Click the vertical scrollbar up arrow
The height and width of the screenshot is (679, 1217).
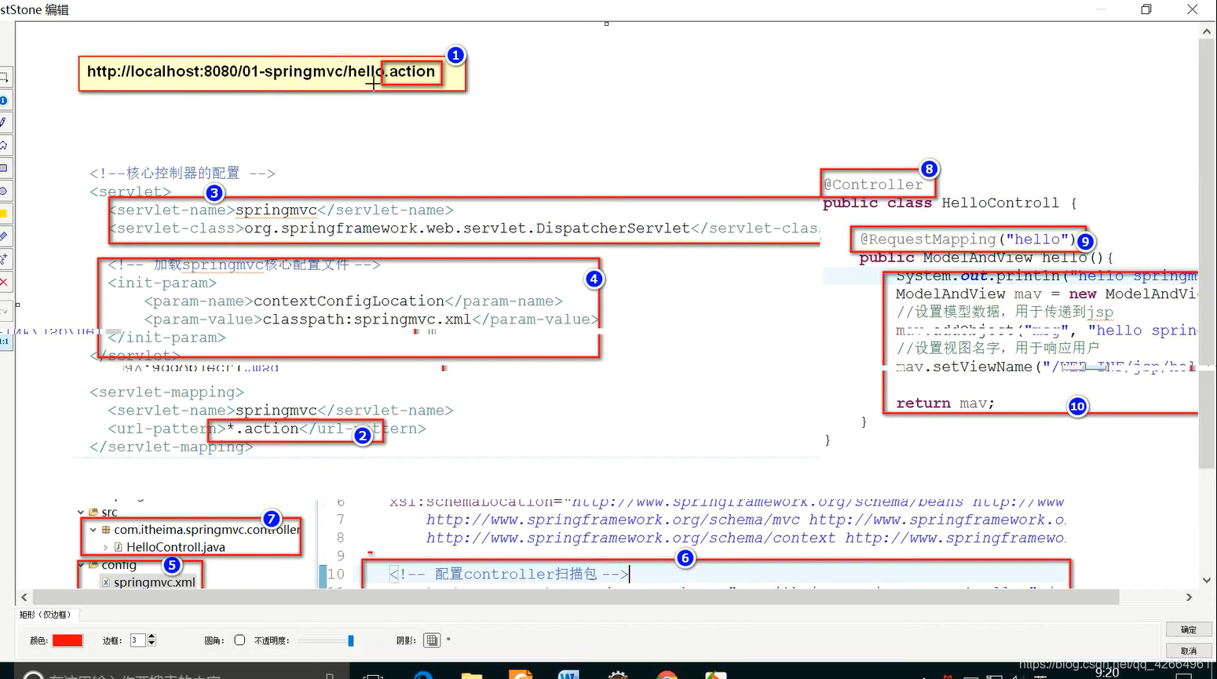(x=1207, y=32)
